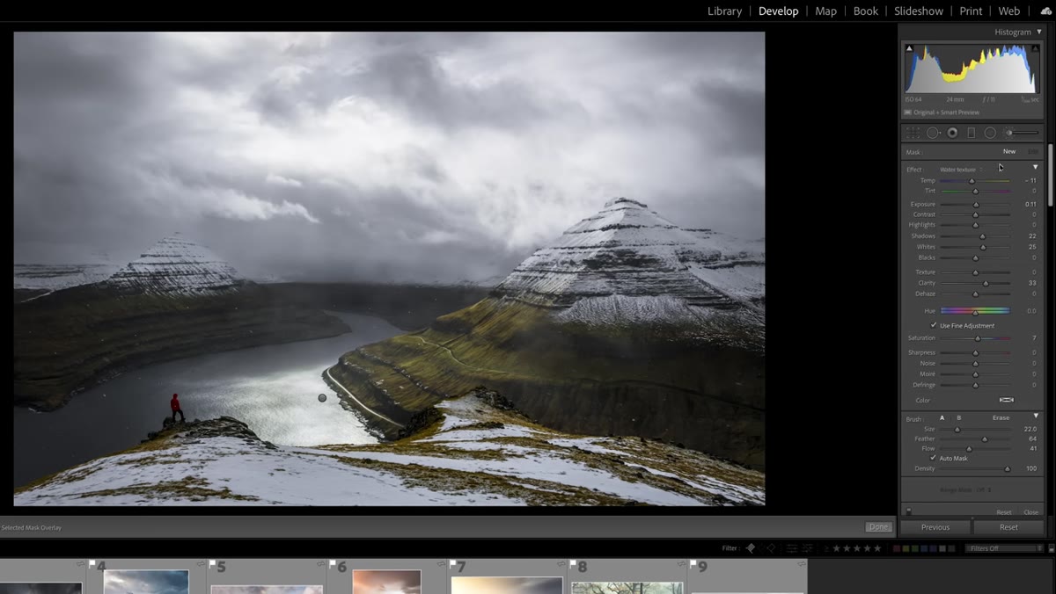Switch brush to Erase mode

[x=1001, y=417]
